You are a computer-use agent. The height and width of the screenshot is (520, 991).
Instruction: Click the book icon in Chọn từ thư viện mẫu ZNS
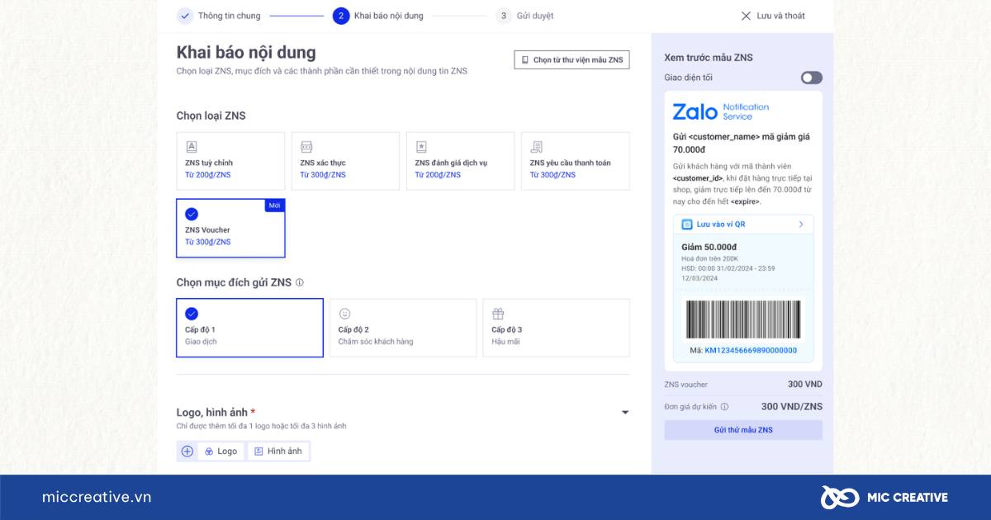(525, 60)
